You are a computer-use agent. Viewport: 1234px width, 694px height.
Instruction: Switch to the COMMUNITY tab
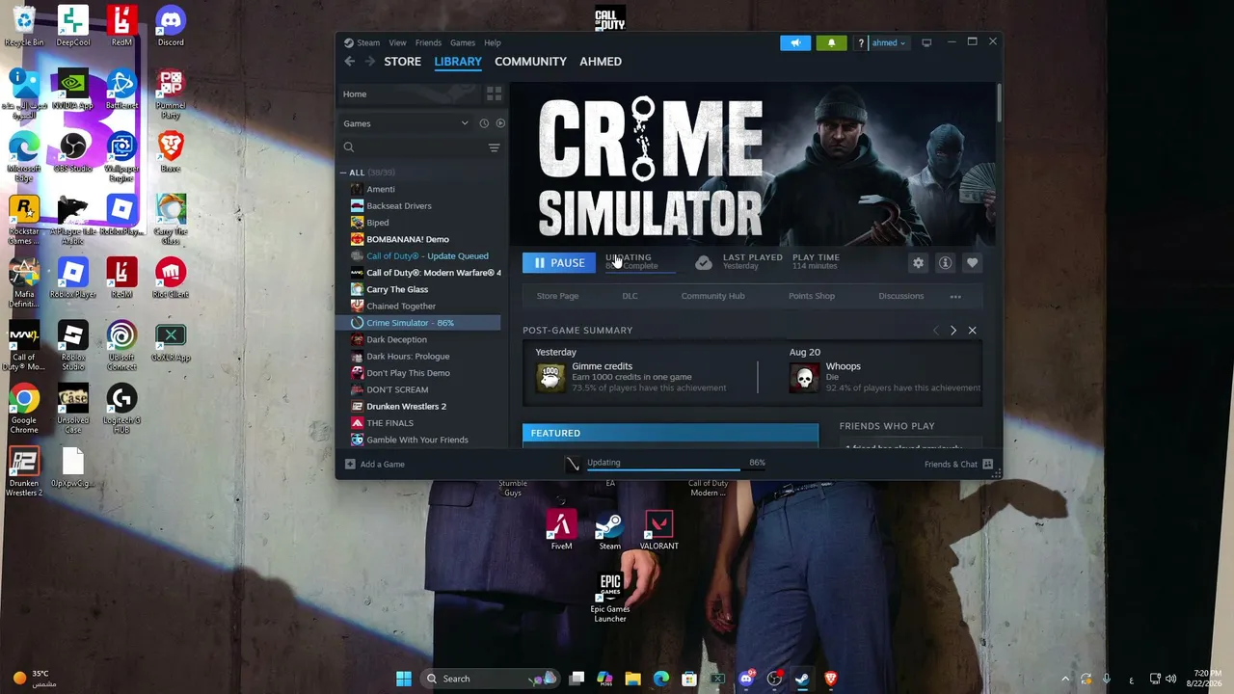pos(530,62)
